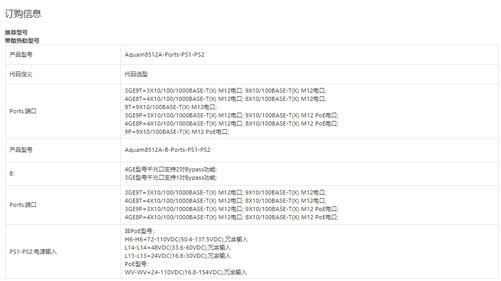Select the 9P=9X10/100BASE-T(X) M12 PoE电口 line
Screen dimensions: 501x281
pos(176,132)
